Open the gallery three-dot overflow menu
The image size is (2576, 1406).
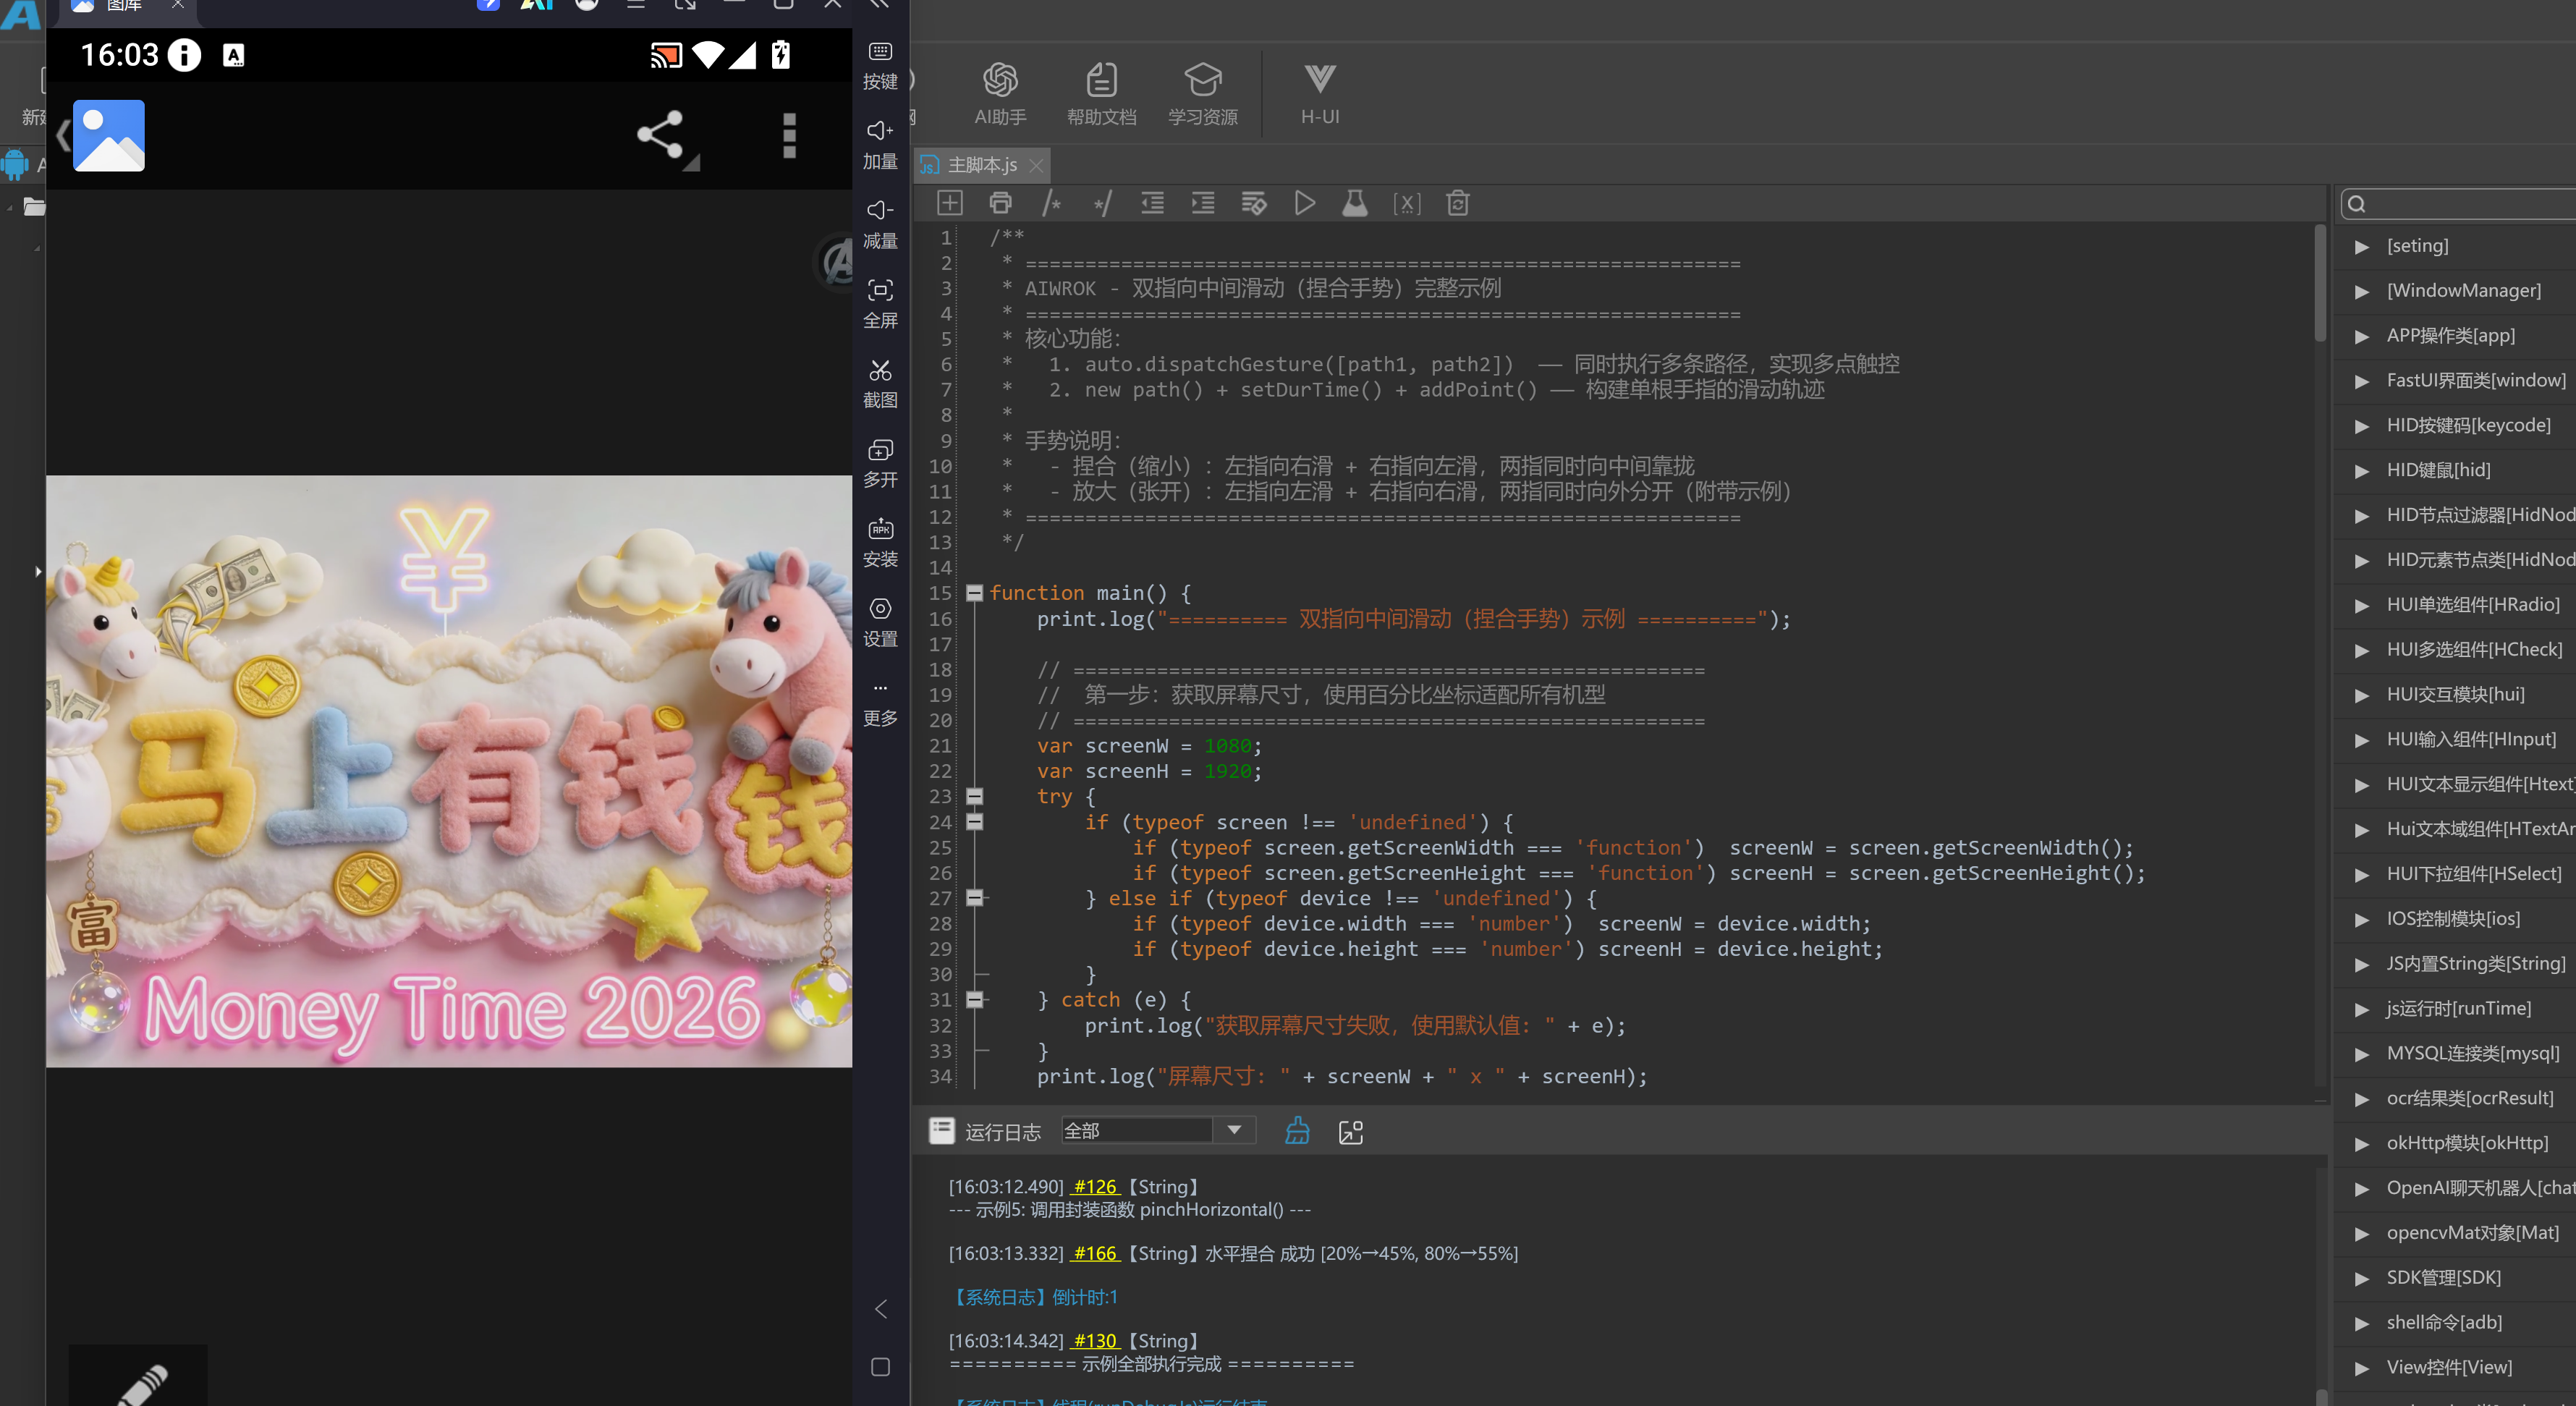point(789,135)
